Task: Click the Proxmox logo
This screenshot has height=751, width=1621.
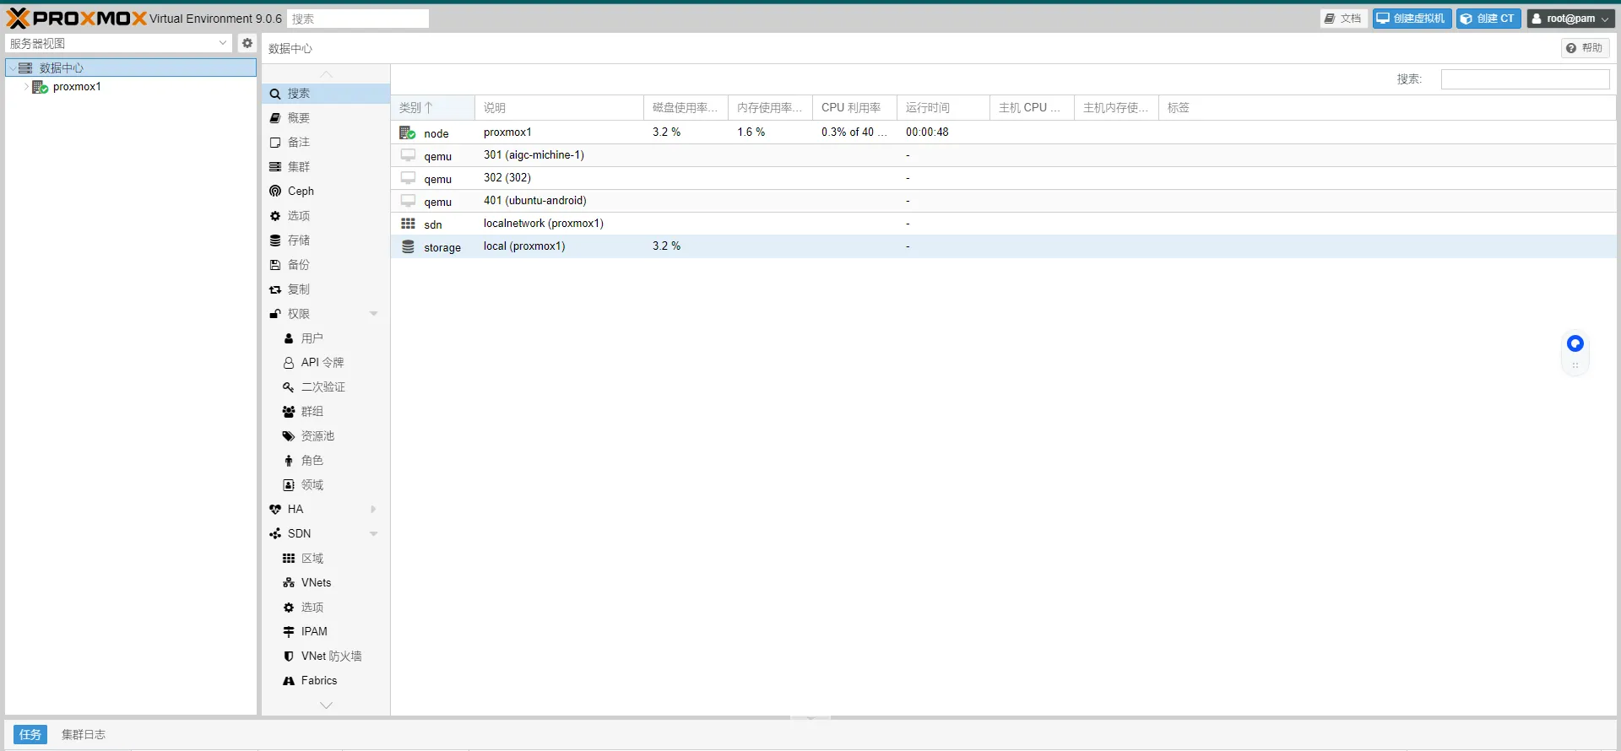Action: (x=77, y=18)
